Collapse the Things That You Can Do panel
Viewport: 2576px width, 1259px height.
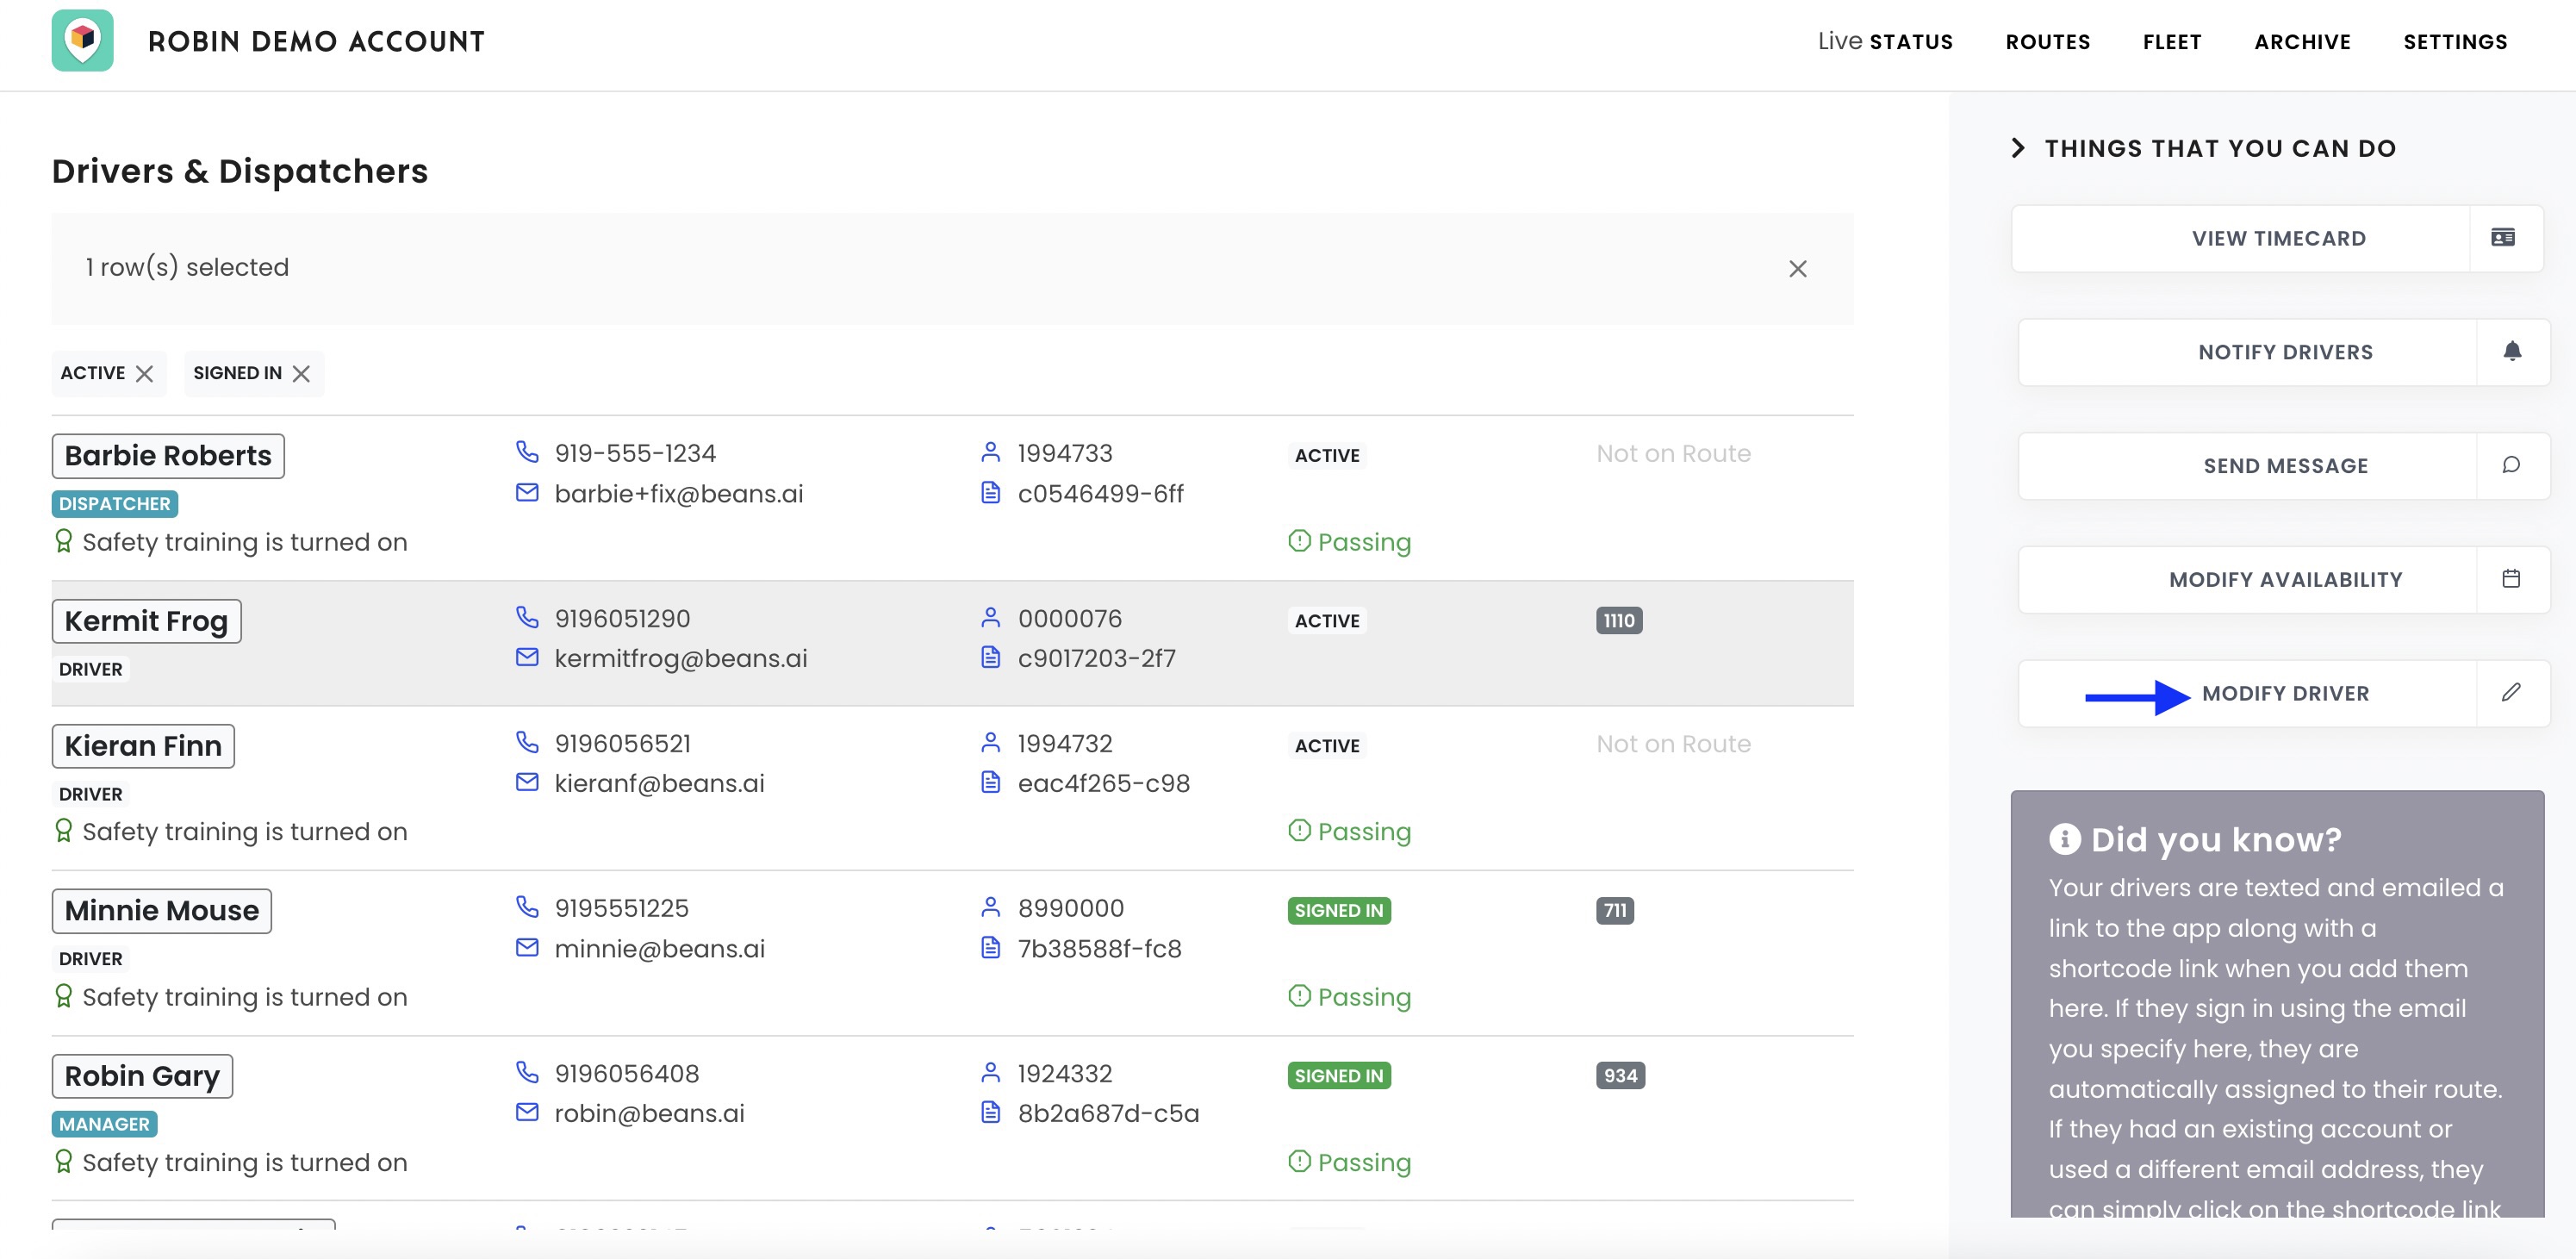click(x=2017, y=148)
